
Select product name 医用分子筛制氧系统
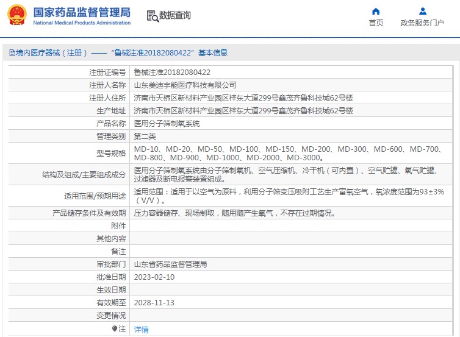[x=167, y=123]
